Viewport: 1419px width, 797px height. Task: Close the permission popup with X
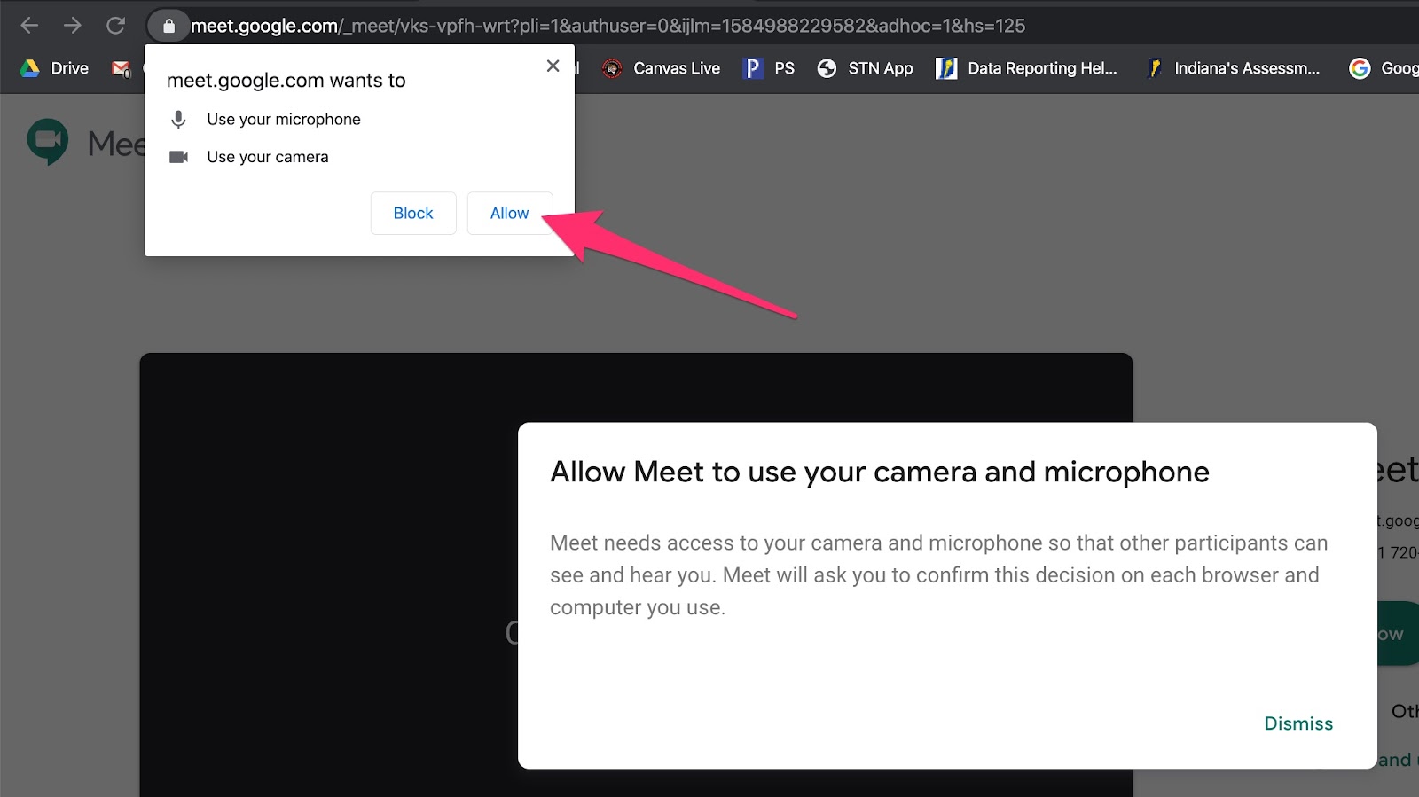(x=553, y=66)
